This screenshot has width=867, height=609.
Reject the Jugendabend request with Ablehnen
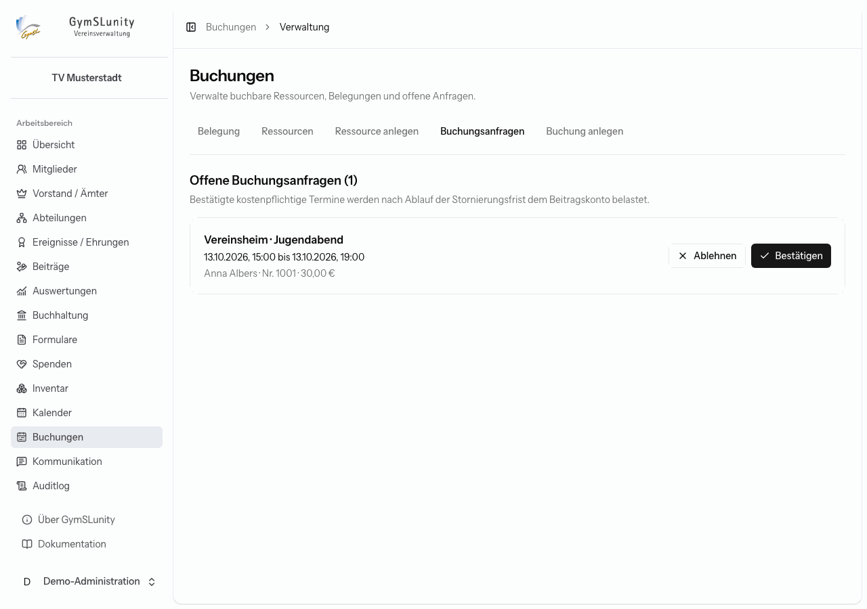707,256
